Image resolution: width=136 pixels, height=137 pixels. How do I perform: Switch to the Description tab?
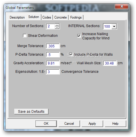point(17,17)
